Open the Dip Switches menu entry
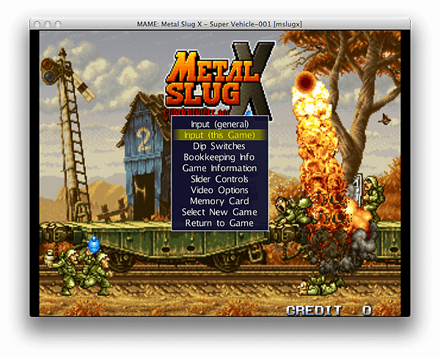The height and width of the screenshot is (358, 440). pos(219,146)
